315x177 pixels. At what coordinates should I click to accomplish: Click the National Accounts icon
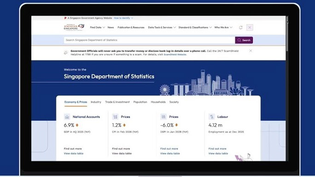coord(67,116)
